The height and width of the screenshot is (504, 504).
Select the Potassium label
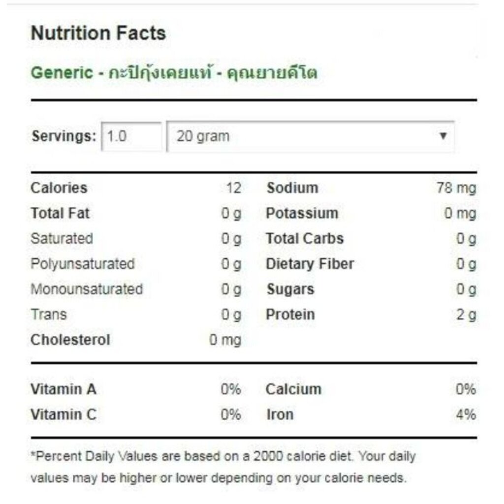(302, 214)
